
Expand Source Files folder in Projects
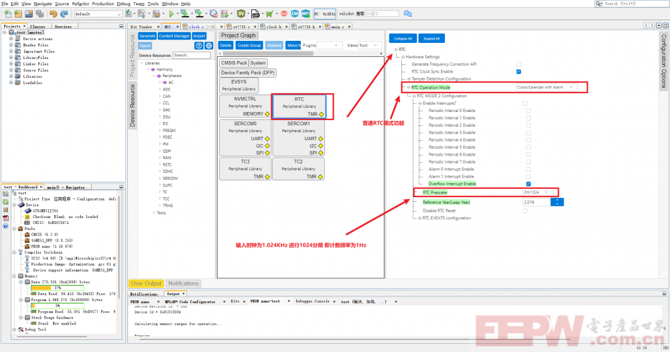[x=11, y=70]
